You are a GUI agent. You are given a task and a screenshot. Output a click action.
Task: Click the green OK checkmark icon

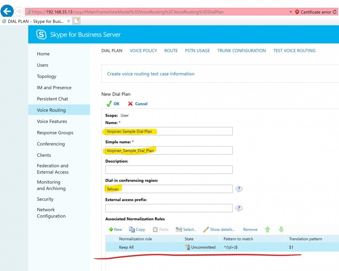109,103
